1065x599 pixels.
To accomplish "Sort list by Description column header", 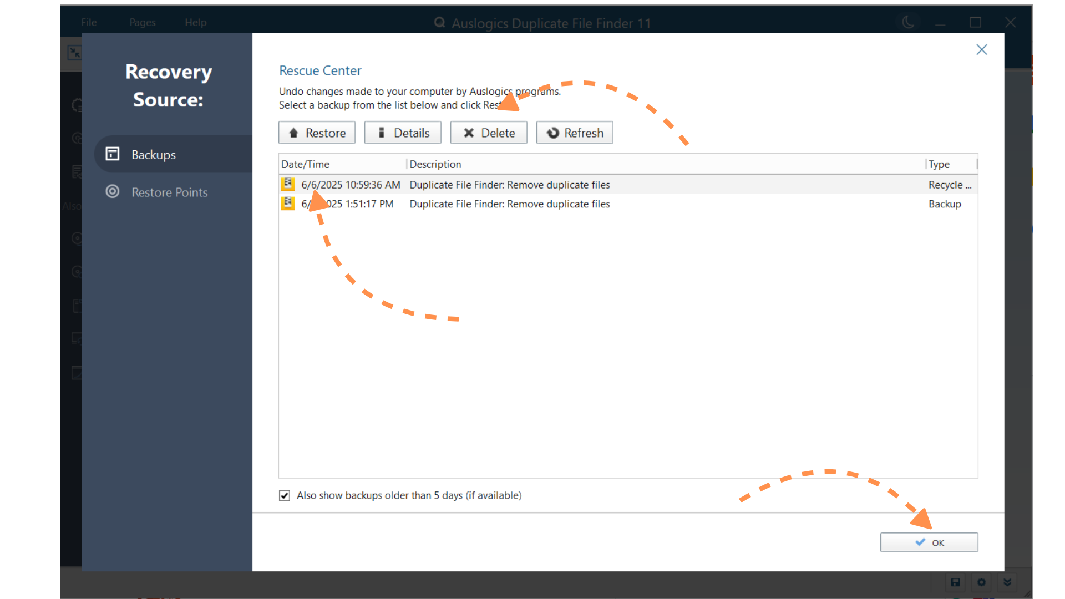I will [435, 165].
